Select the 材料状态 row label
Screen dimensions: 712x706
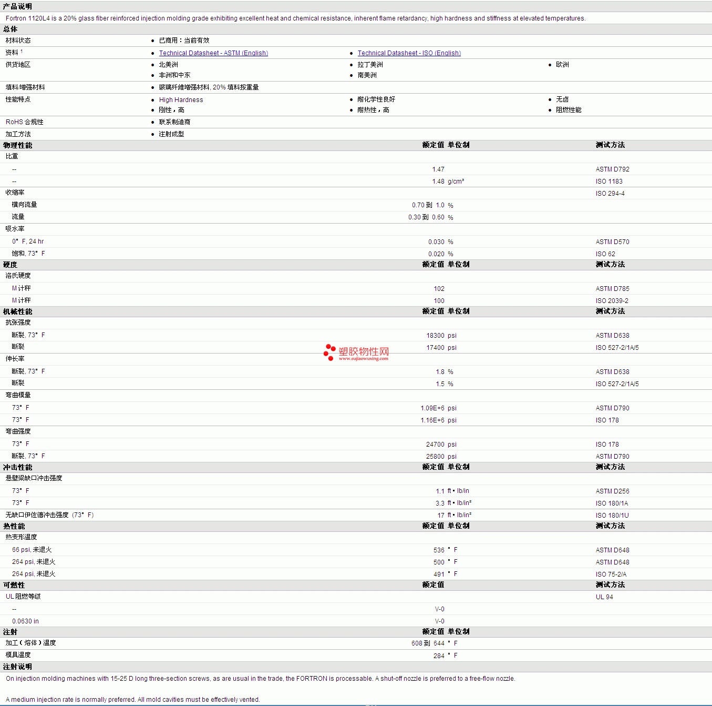[18, 41]
